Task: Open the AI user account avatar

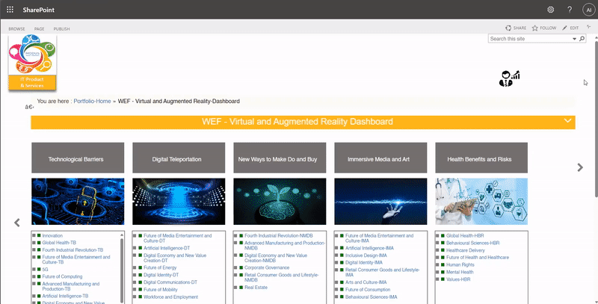Action: [589, 10]
